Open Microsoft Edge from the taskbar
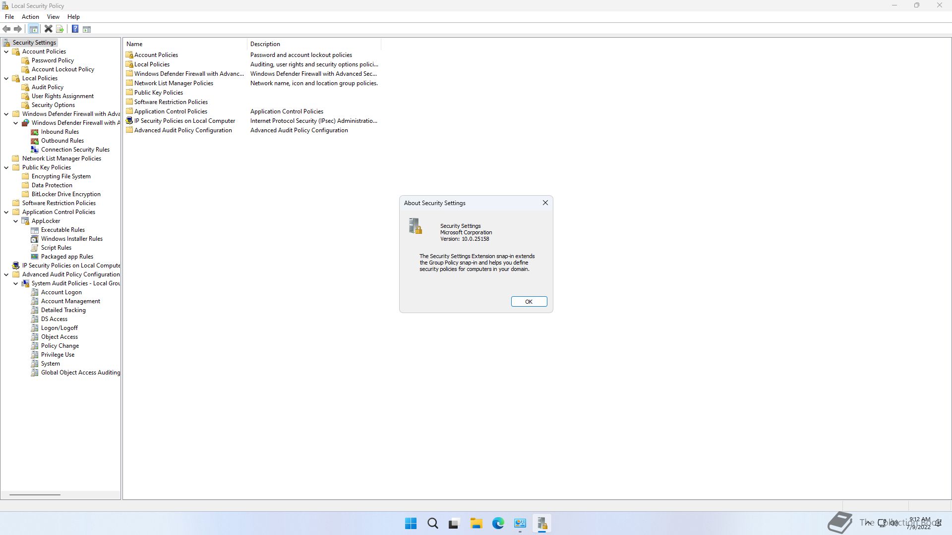The width and height of the screenshot is (952, 535). [x=498, y=524]
